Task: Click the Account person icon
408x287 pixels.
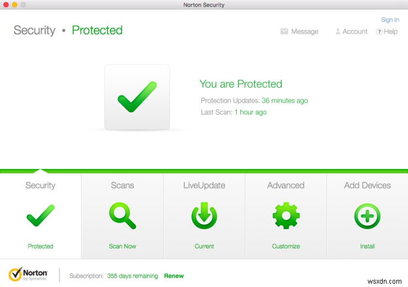Action: pyautogui.click(x=338, y=31)
